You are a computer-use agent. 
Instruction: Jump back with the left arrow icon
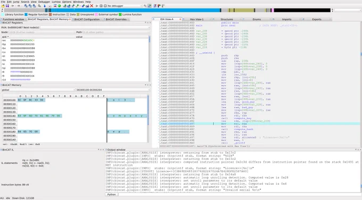[x=13, y=6]
